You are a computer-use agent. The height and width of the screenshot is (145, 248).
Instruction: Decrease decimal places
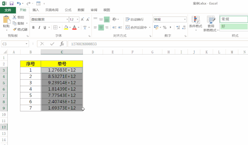[184, 27]
